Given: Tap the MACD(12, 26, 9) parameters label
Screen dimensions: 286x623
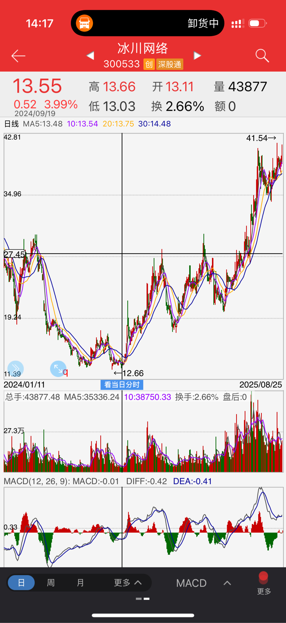Looking at the screenshot, I should click(36, 481).
